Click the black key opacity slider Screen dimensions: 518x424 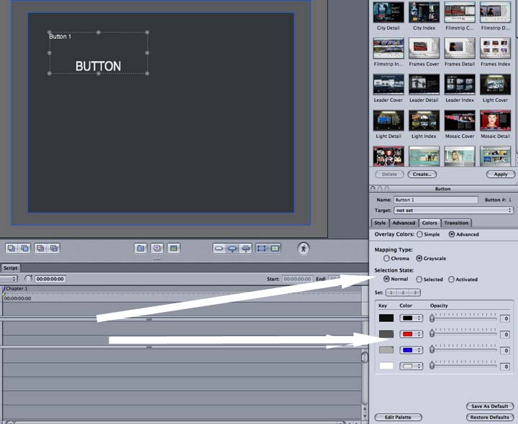click(x=463, y=317)
